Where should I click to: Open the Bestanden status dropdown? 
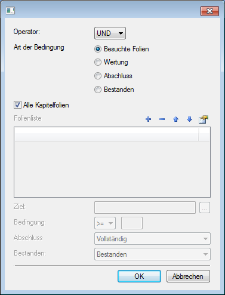152,254
